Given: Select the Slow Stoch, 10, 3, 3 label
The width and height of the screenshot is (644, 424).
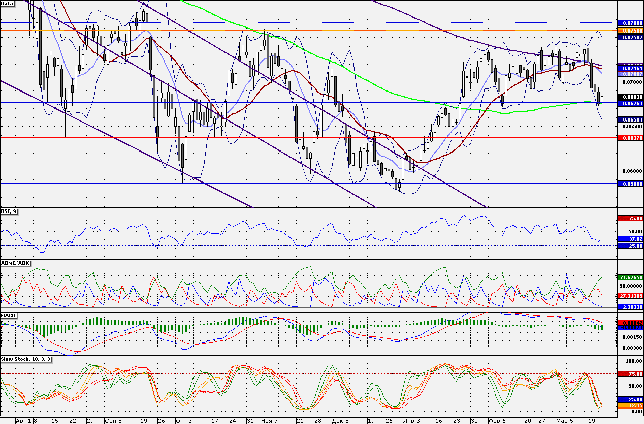Looking at the screenshot, I should [25, 359].
